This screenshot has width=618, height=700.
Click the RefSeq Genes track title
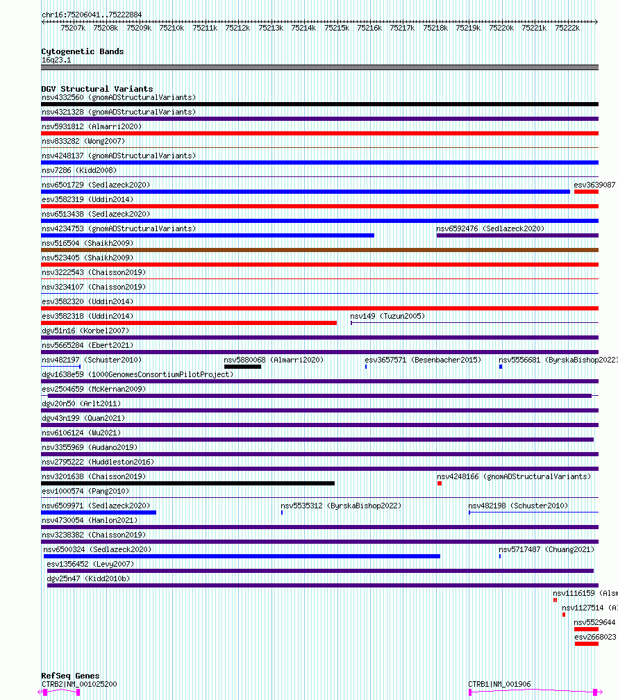click(x=70, y=676)
